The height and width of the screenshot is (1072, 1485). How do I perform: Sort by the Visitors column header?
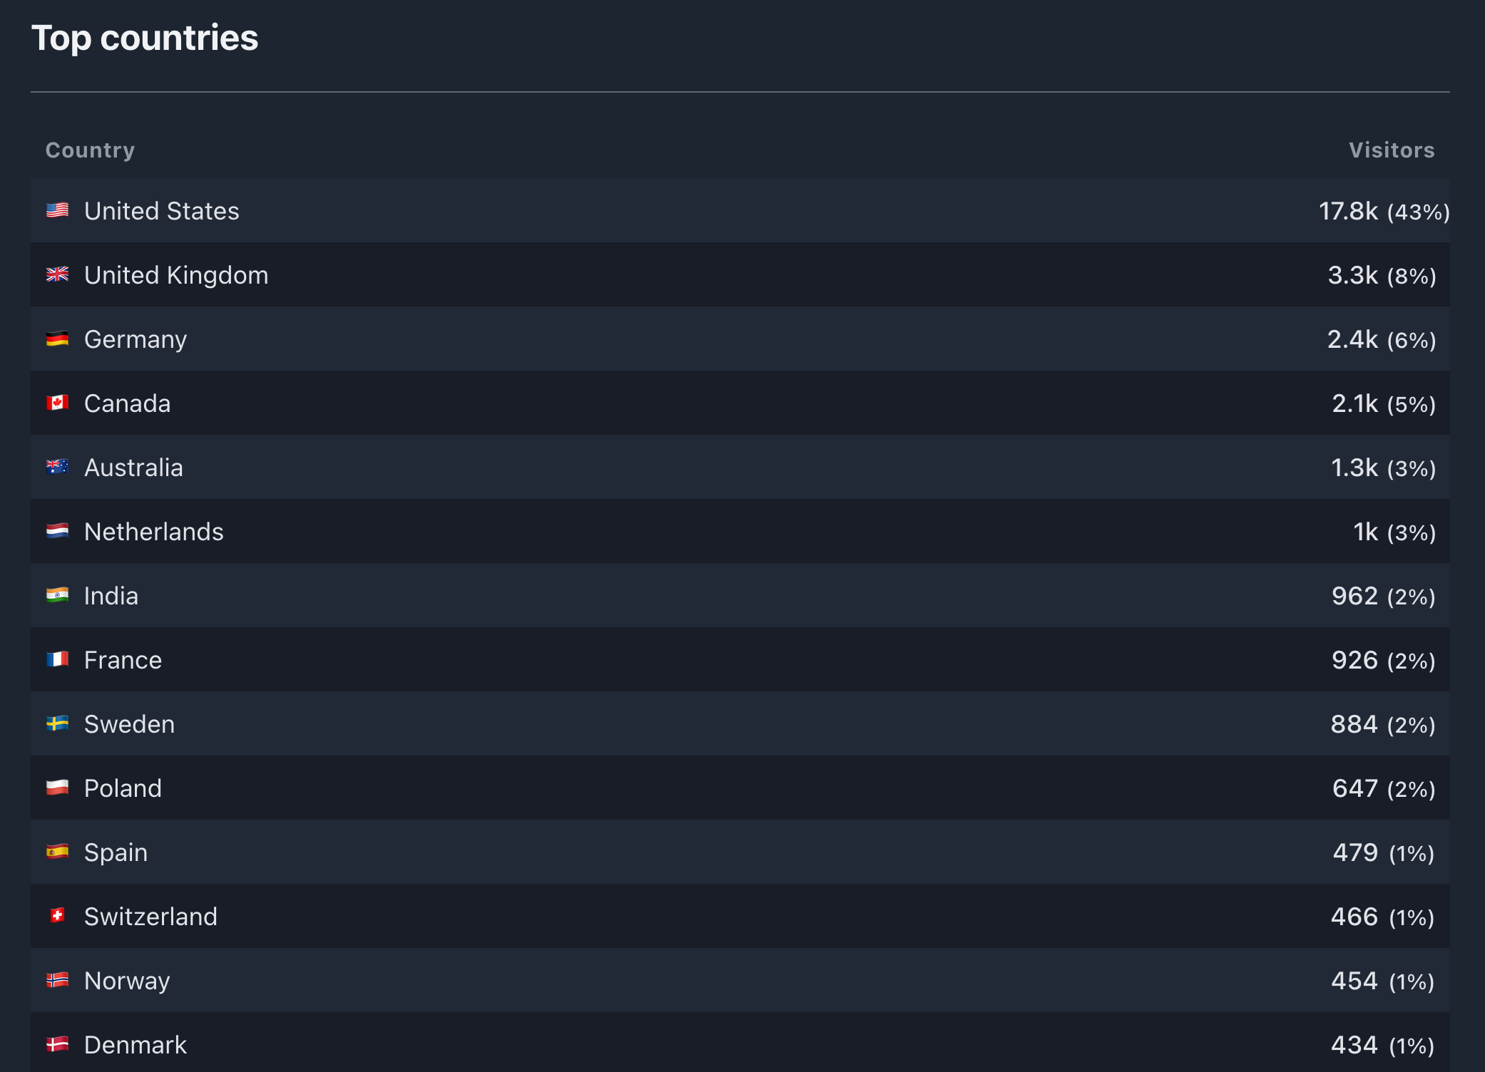[1392, 150]
